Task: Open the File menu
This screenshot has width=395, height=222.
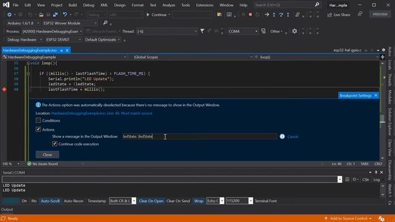Action: (15, 5)
